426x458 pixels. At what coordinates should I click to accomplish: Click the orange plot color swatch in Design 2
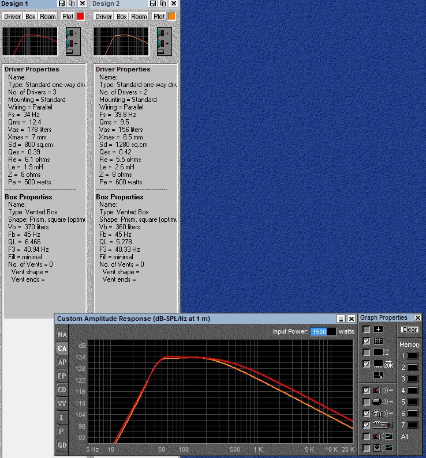click(x=172, y=17)
